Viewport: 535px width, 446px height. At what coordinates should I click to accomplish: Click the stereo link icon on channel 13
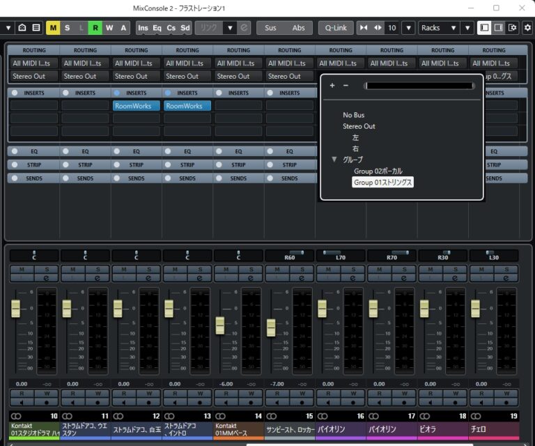tap(169, 415)
